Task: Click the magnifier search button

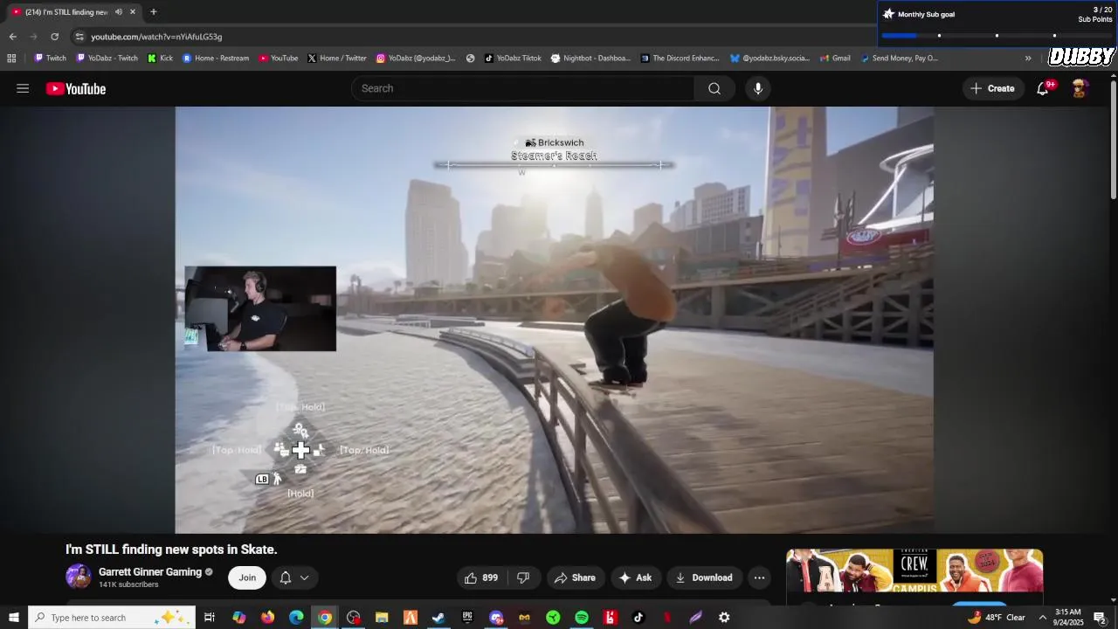Action: tap(714, 88)
